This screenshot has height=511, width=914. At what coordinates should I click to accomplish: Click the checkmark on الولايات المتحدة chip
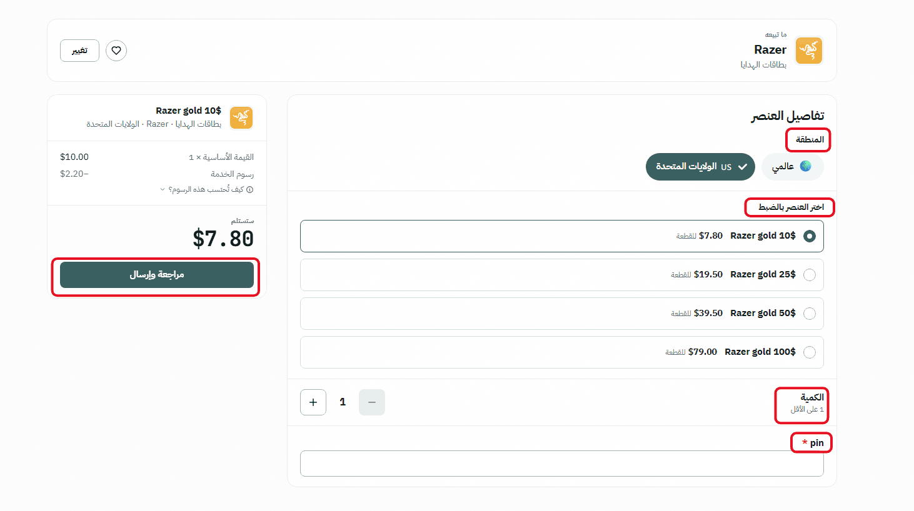coord(743,167)
